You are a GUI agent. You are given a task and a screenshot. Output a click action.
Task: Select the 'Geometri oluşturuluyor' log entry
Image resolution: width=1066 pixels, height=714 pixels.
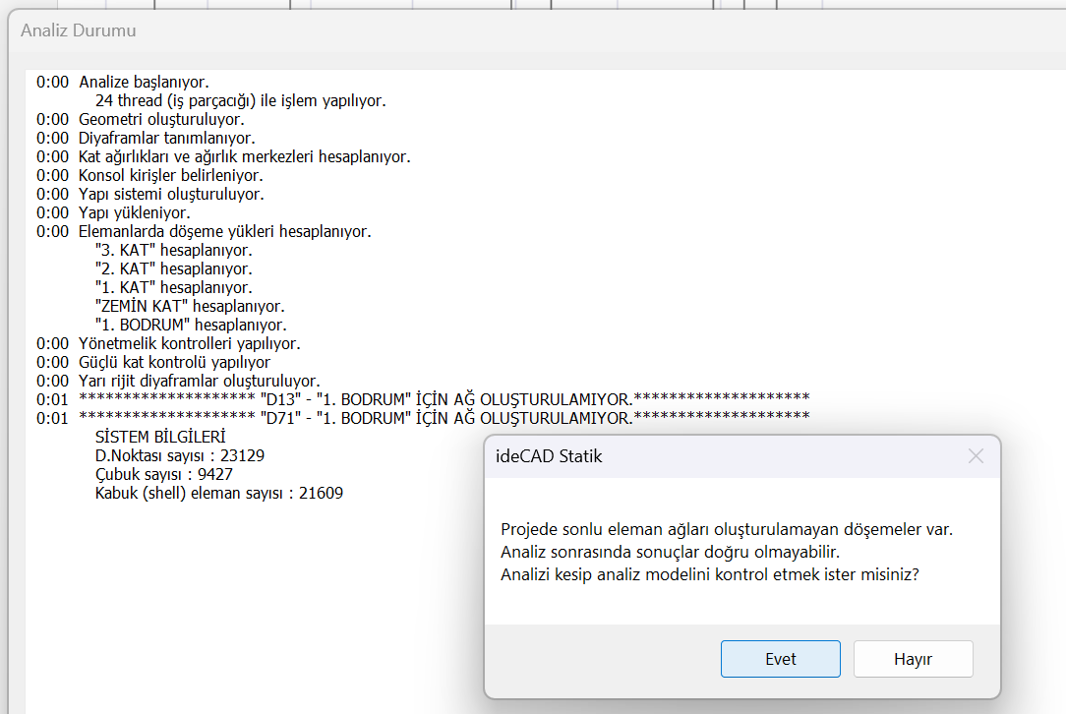161,119
